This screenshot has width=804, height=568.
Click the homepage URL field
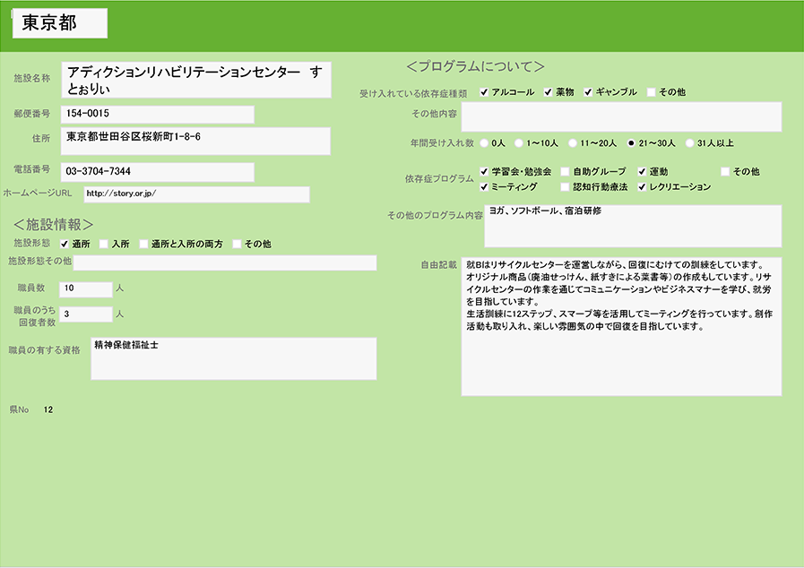pyautogui.click(x=196, y=194)
